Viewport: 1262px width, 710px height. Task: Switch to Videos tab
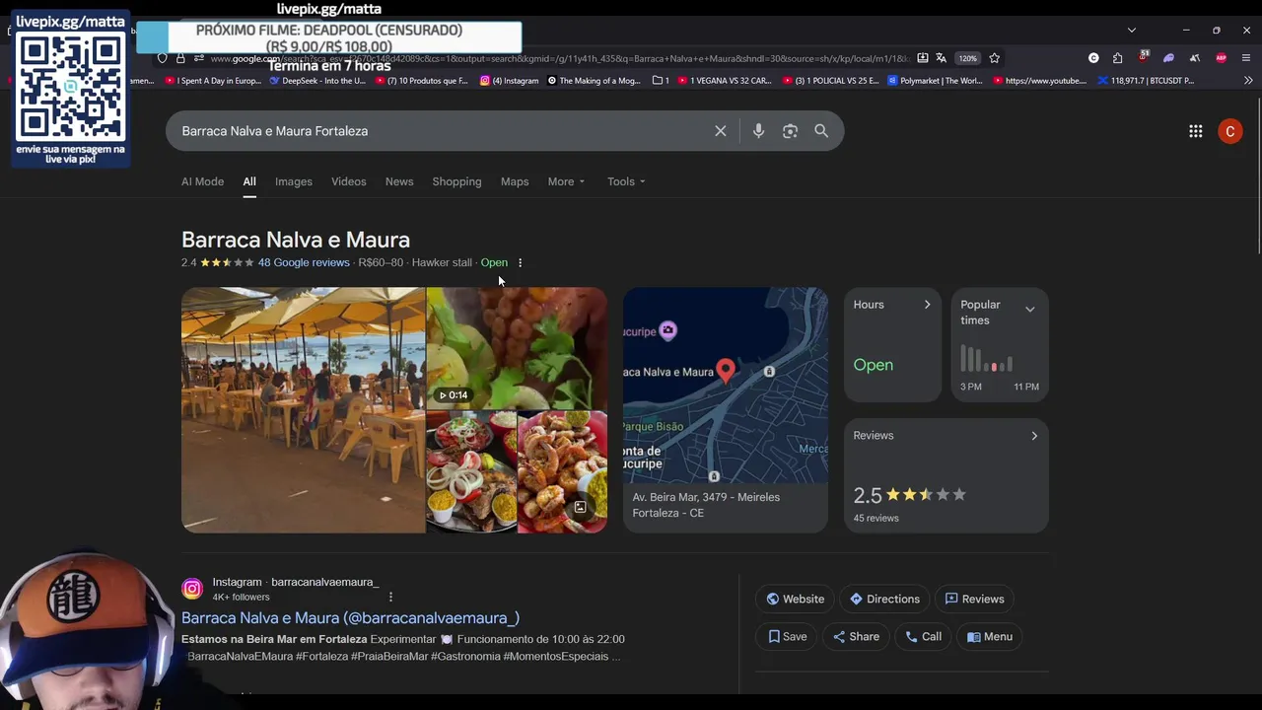[348, 181]
